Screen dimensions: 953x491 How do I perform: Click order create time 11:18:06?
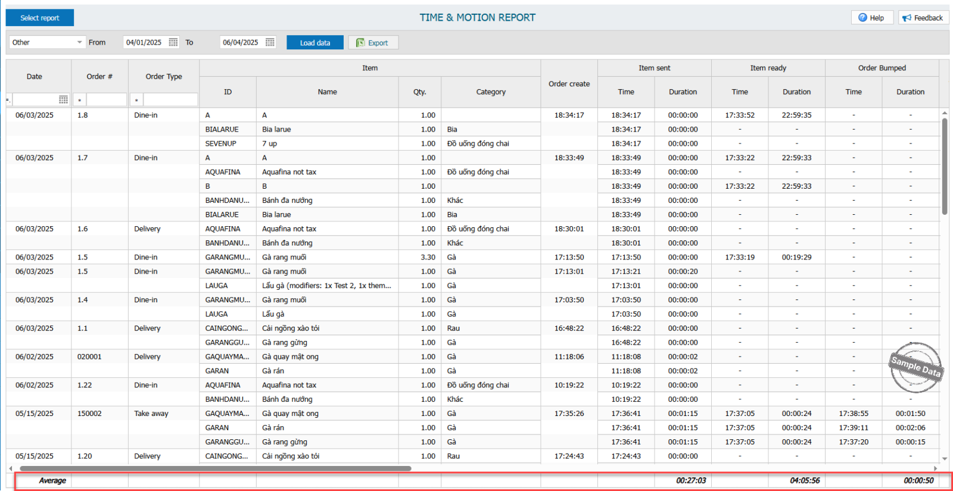(x=569, y=356)
